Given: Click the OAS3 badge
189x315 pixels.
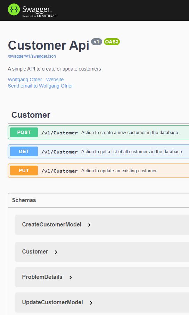Looking at the screenshot, I should [x=112, y=42].
